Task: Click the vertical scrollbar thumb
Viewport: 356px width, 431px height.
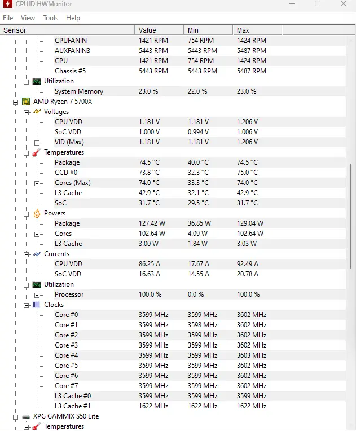Action: pyautogui.click(x=351, y=216)
